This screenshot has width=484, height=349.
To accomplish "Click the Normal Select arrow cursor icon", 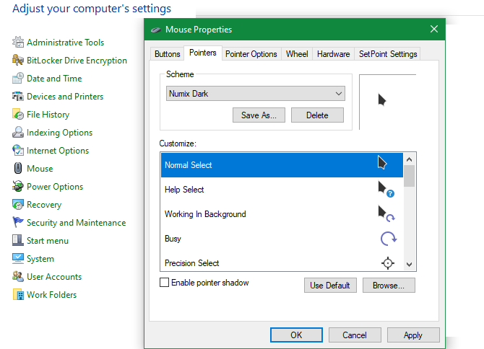I will [x=382, y=162].
